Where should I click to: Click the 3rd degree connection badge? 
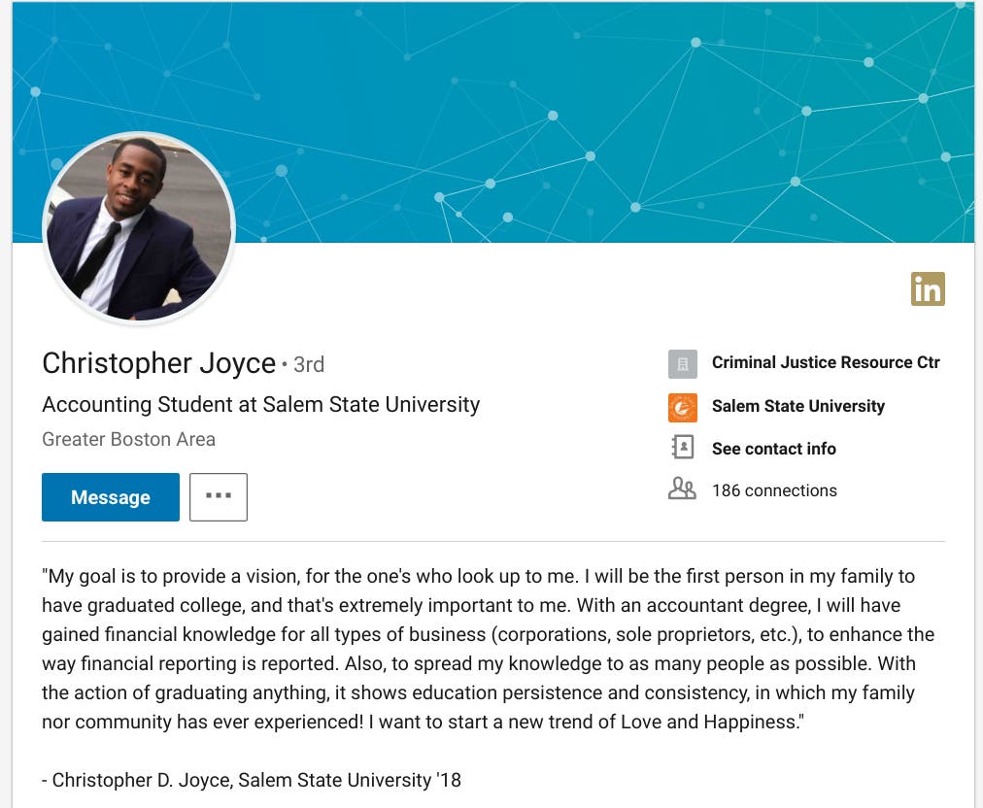pos(308,364)
